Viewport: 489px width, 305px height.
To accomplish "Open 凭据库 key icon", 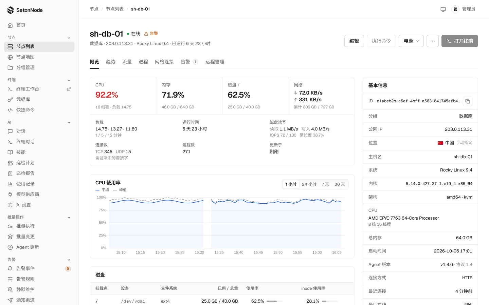I will click(x=10, y=100).
